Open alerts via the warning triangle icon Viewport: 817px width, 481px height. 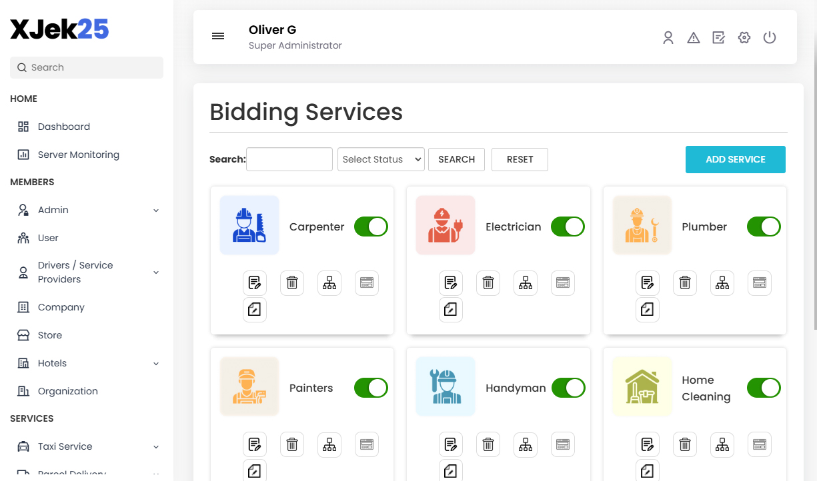pos(693,37)
